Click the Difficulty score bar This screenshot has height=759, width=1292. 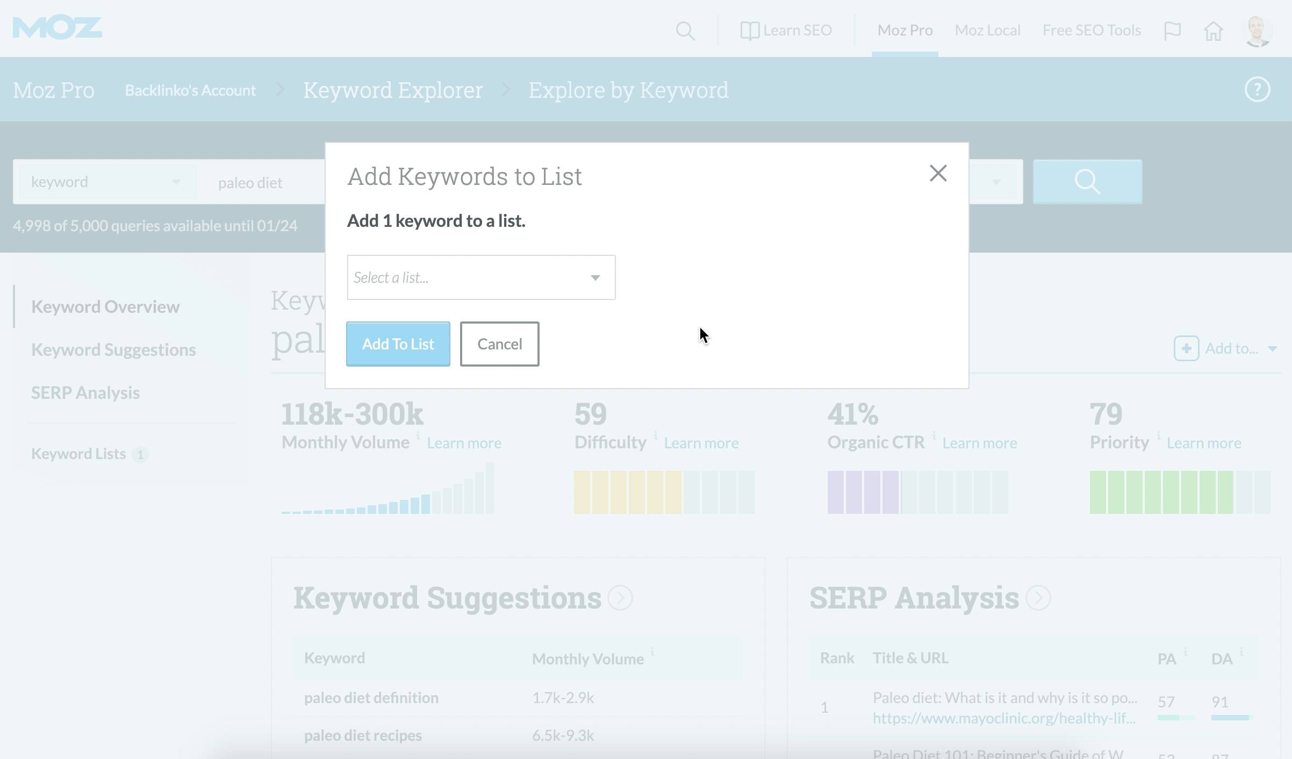[x=664, y=492]
